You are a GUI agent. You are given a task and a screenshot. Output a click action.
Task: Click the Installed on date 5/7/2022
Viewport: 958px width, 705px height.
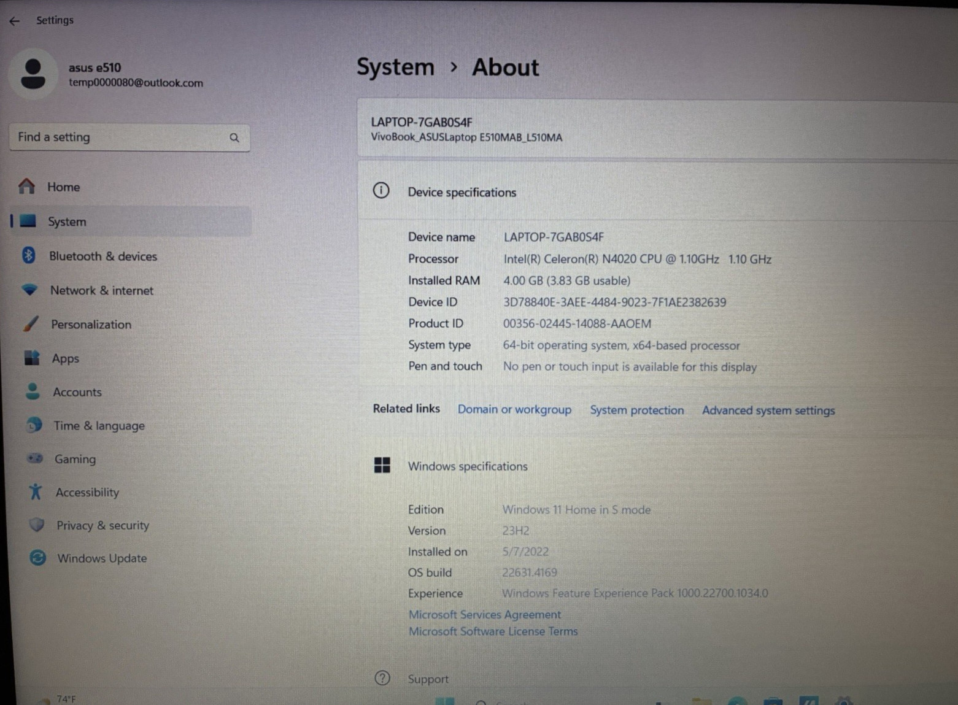point(525,551)
